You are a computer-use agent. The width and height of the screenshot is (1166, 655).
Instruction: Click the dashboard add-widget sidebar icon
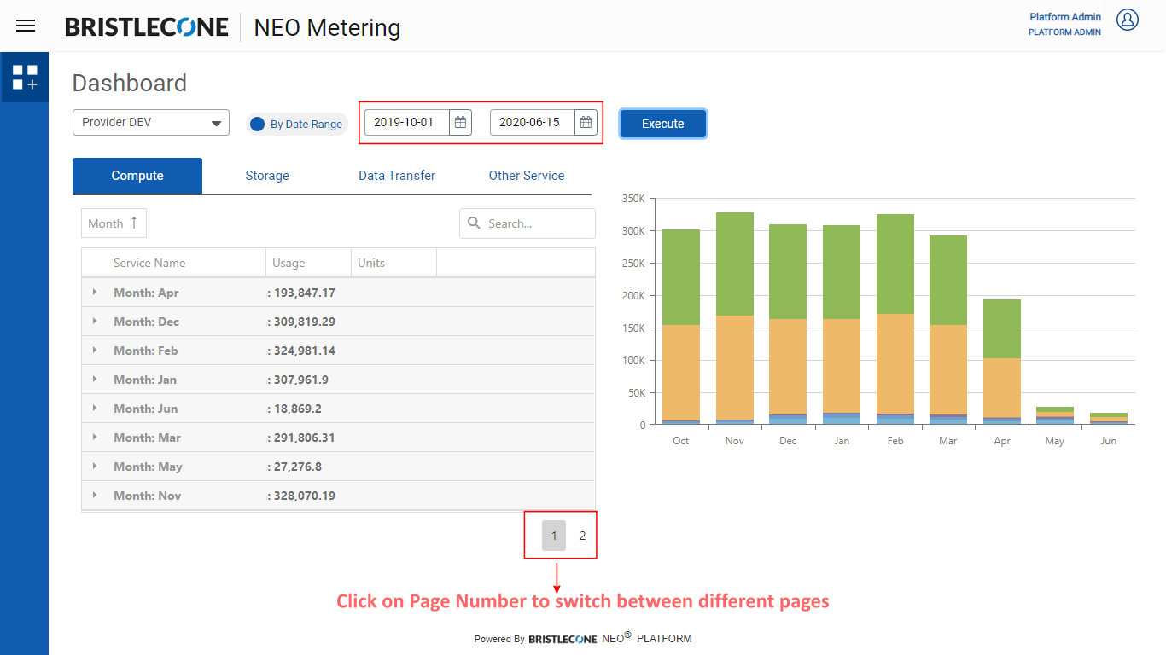25,78
